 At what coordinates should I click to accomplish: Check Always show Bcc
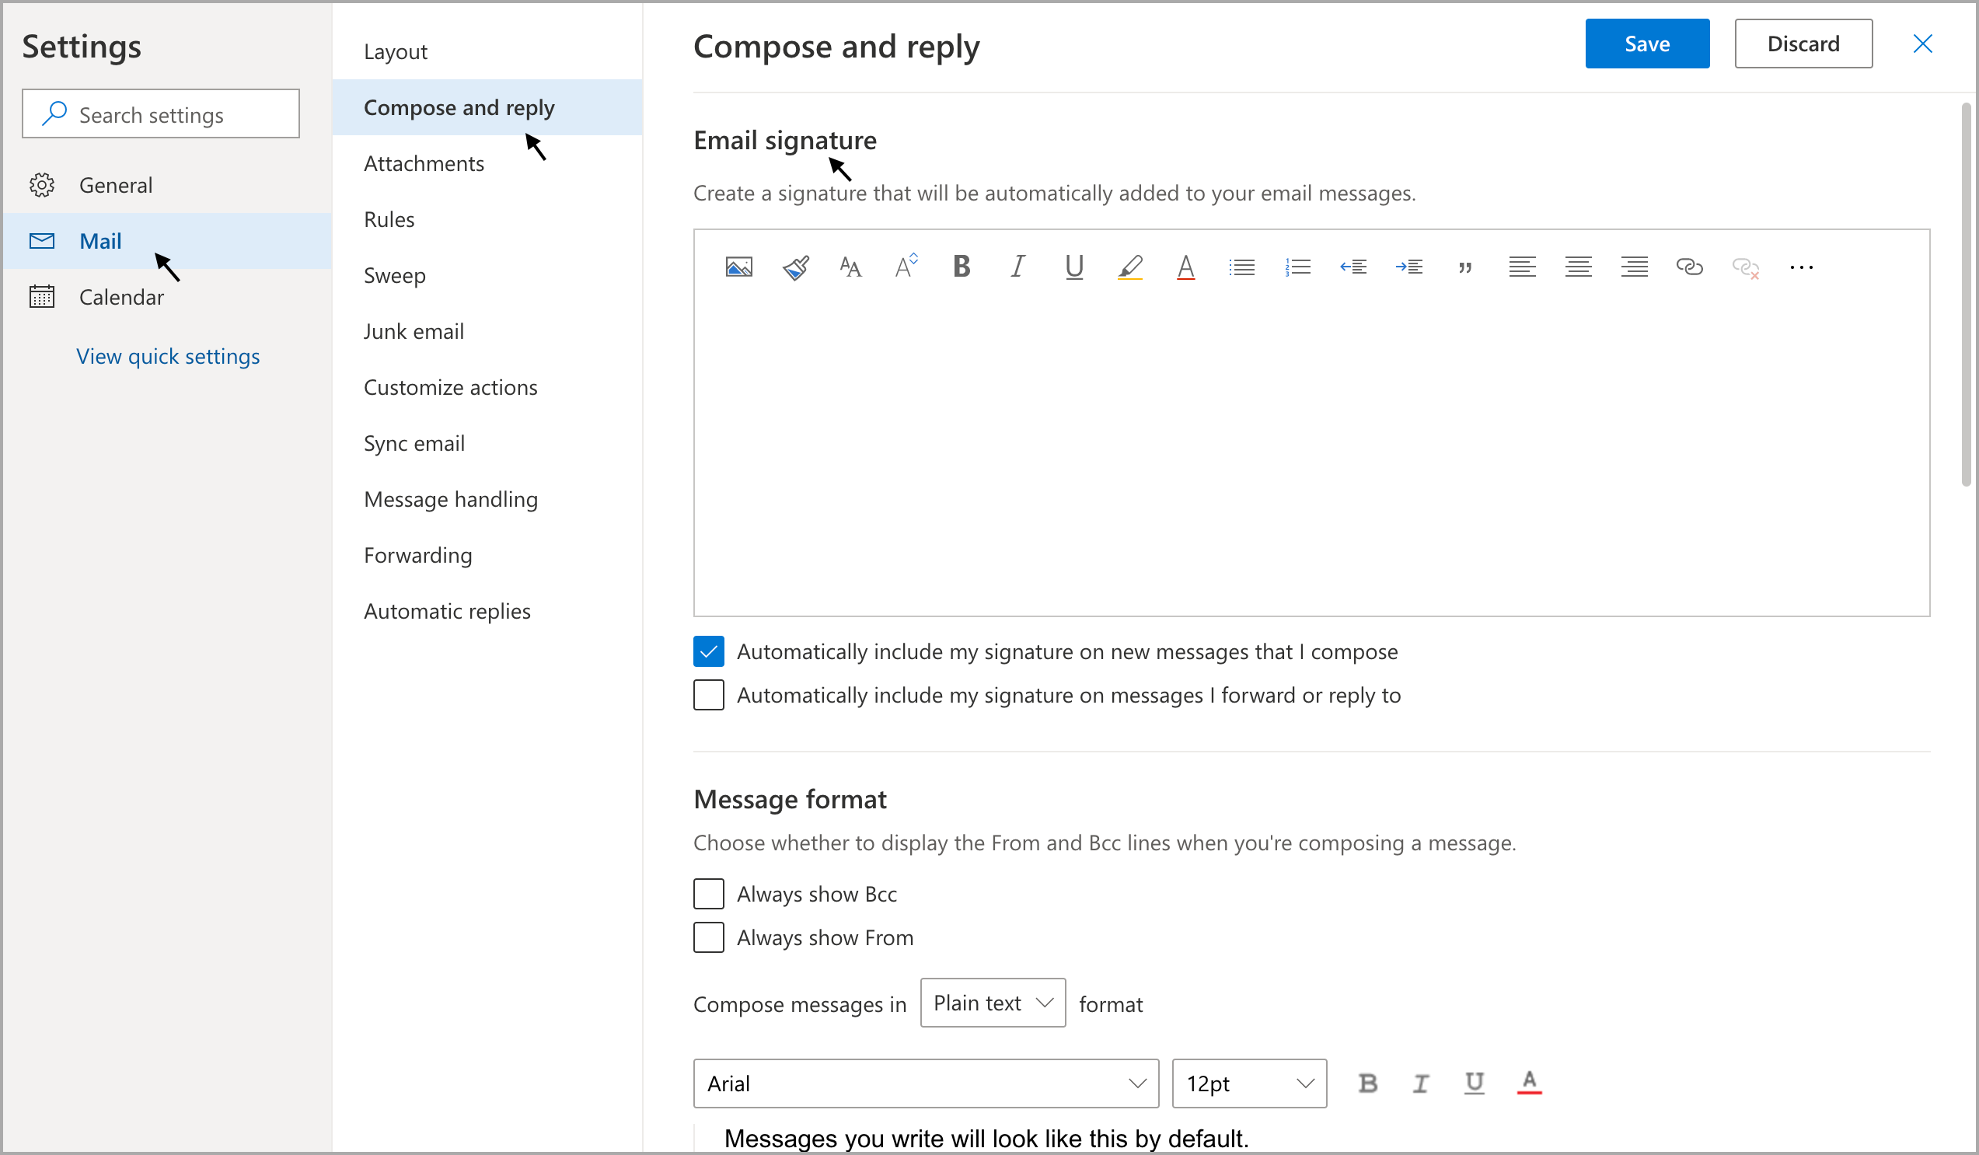tap(708, 894)
